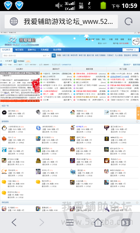Open the orange 分享 share side button
This screenshot has height=233, width=140.
point(138,113)
